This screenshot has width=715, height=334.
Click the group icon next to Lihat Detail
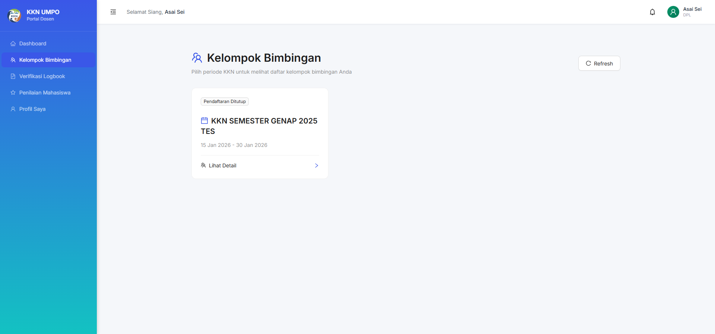pyautogui.click(x=203, y=165)
